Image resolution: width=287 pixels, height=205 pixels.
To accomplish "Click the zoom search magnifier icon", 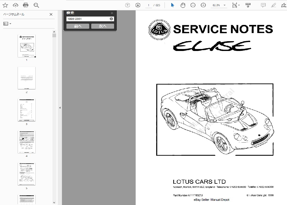I will click(x=36, y=5).
